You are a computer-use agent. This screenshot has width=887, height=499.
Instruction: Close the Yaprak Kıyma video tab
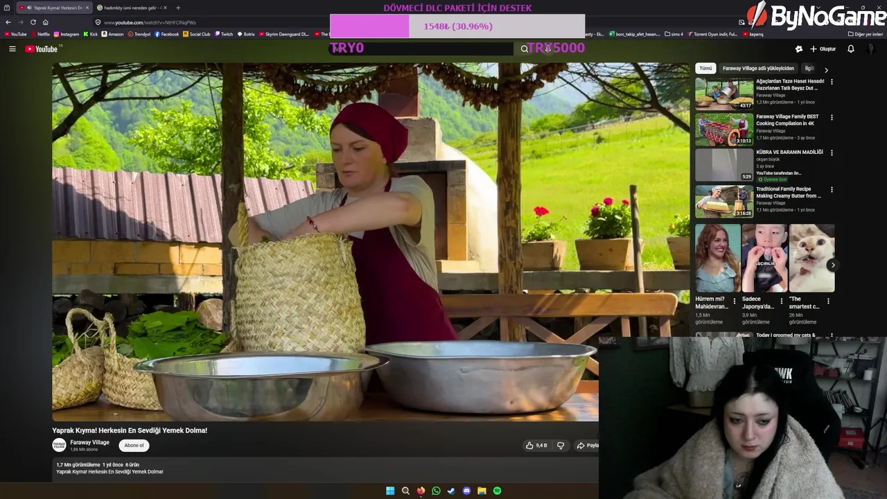87,8
